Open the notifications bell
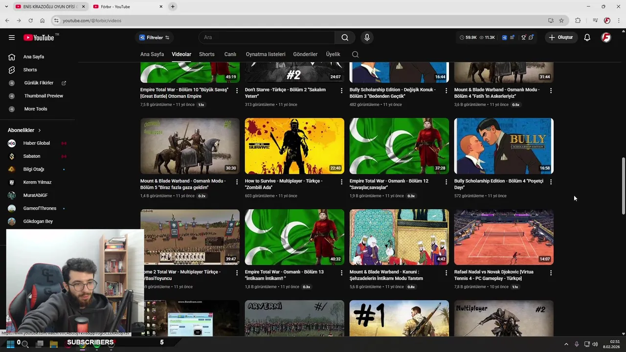The width and height of the screenshot is (626, 352). (587, 38)
